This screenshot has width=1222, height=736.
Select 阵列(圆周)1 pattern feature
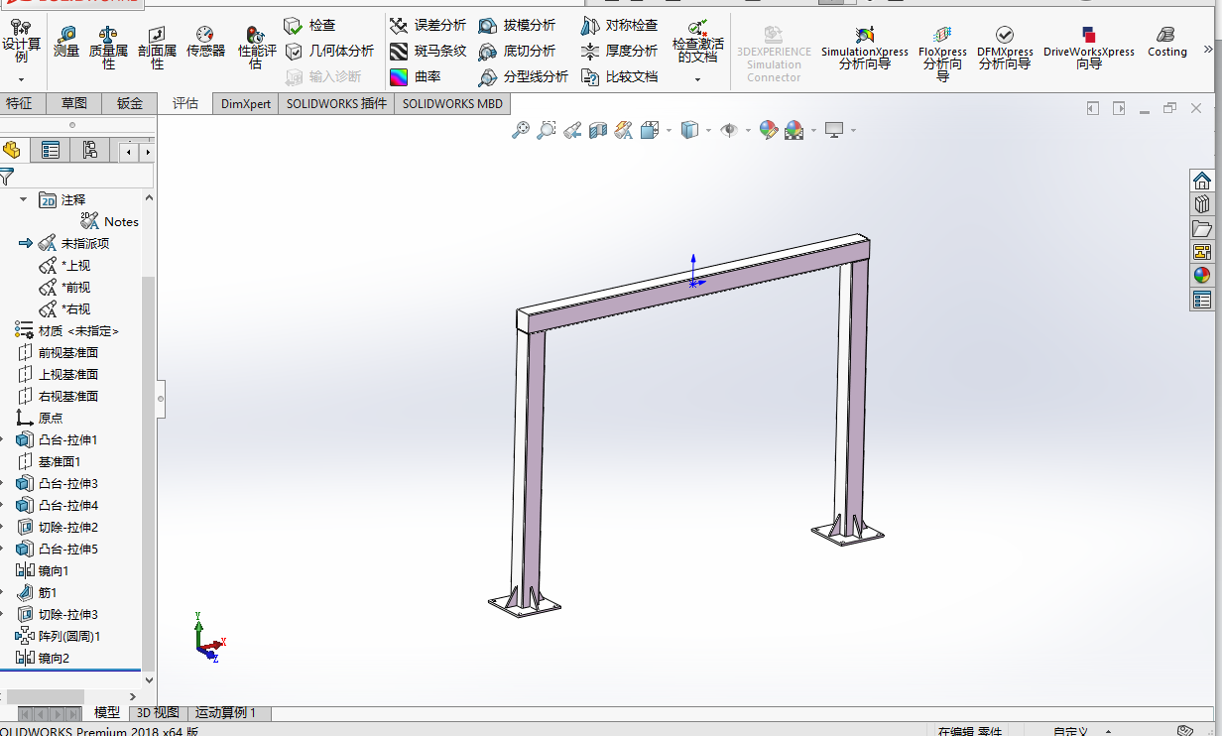(59, 636)
